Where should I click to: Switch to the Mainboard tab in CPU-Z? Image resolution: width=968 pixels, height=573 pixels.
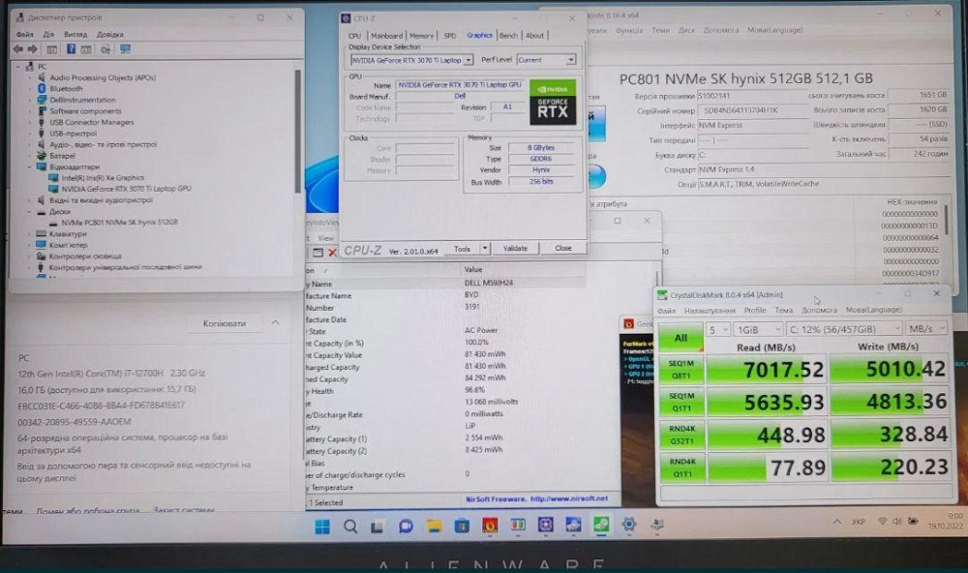[x=389, y=35]
